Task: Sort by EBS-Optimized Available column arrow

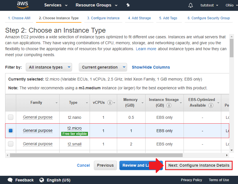Action: (x=218, y=103)
